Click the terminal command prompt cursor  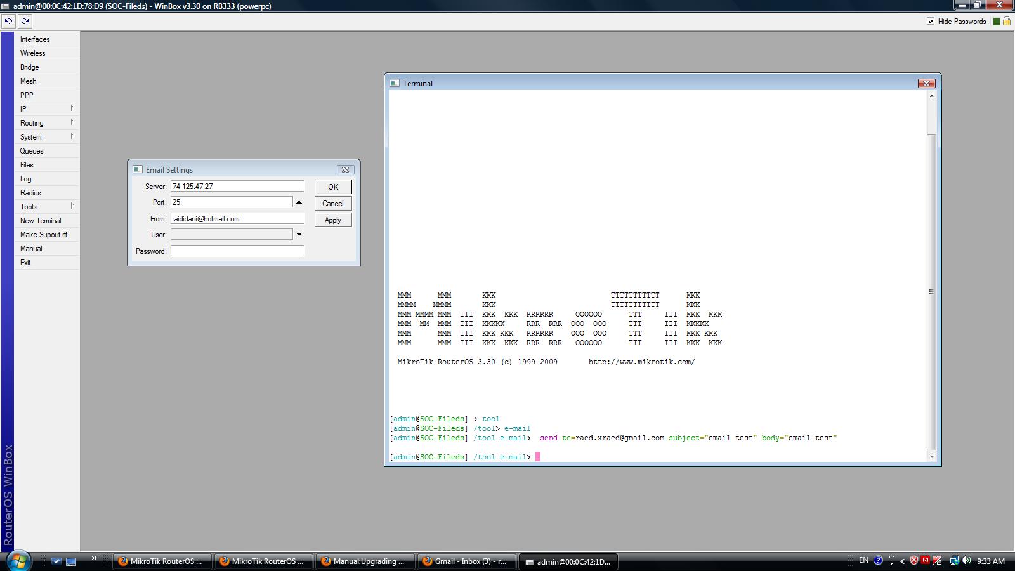pyautogui.click(x=537, y=457)
